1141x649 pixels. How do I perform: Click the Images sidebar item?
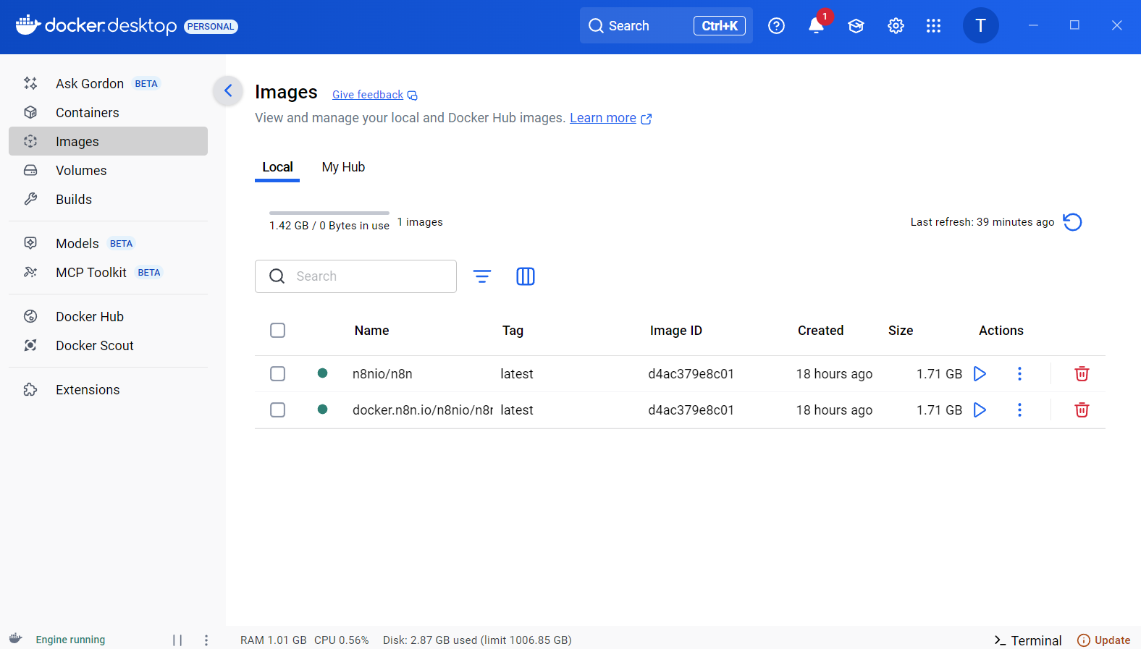(x=109, y=141)
